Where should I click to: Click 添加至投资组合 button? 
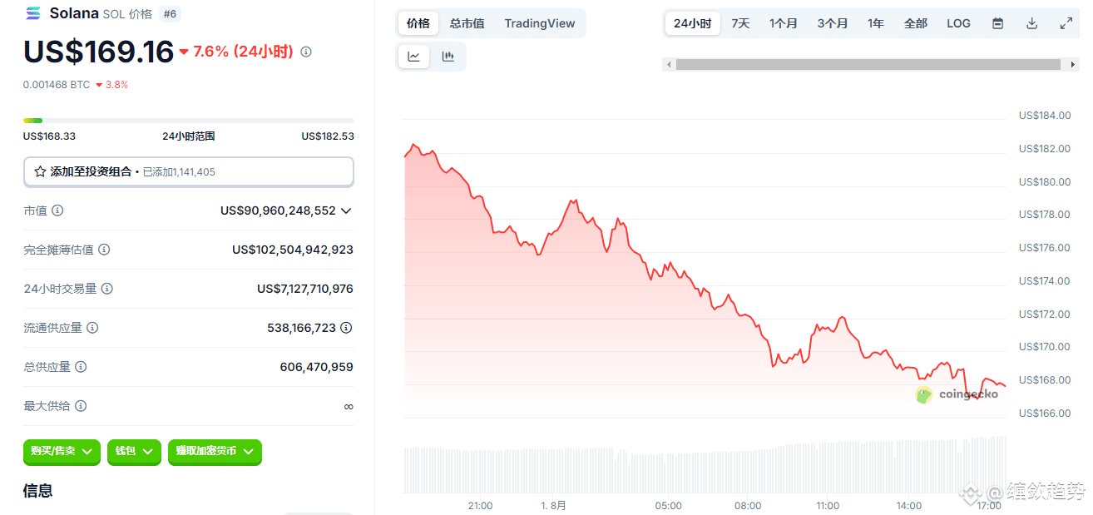pos(189,171)
